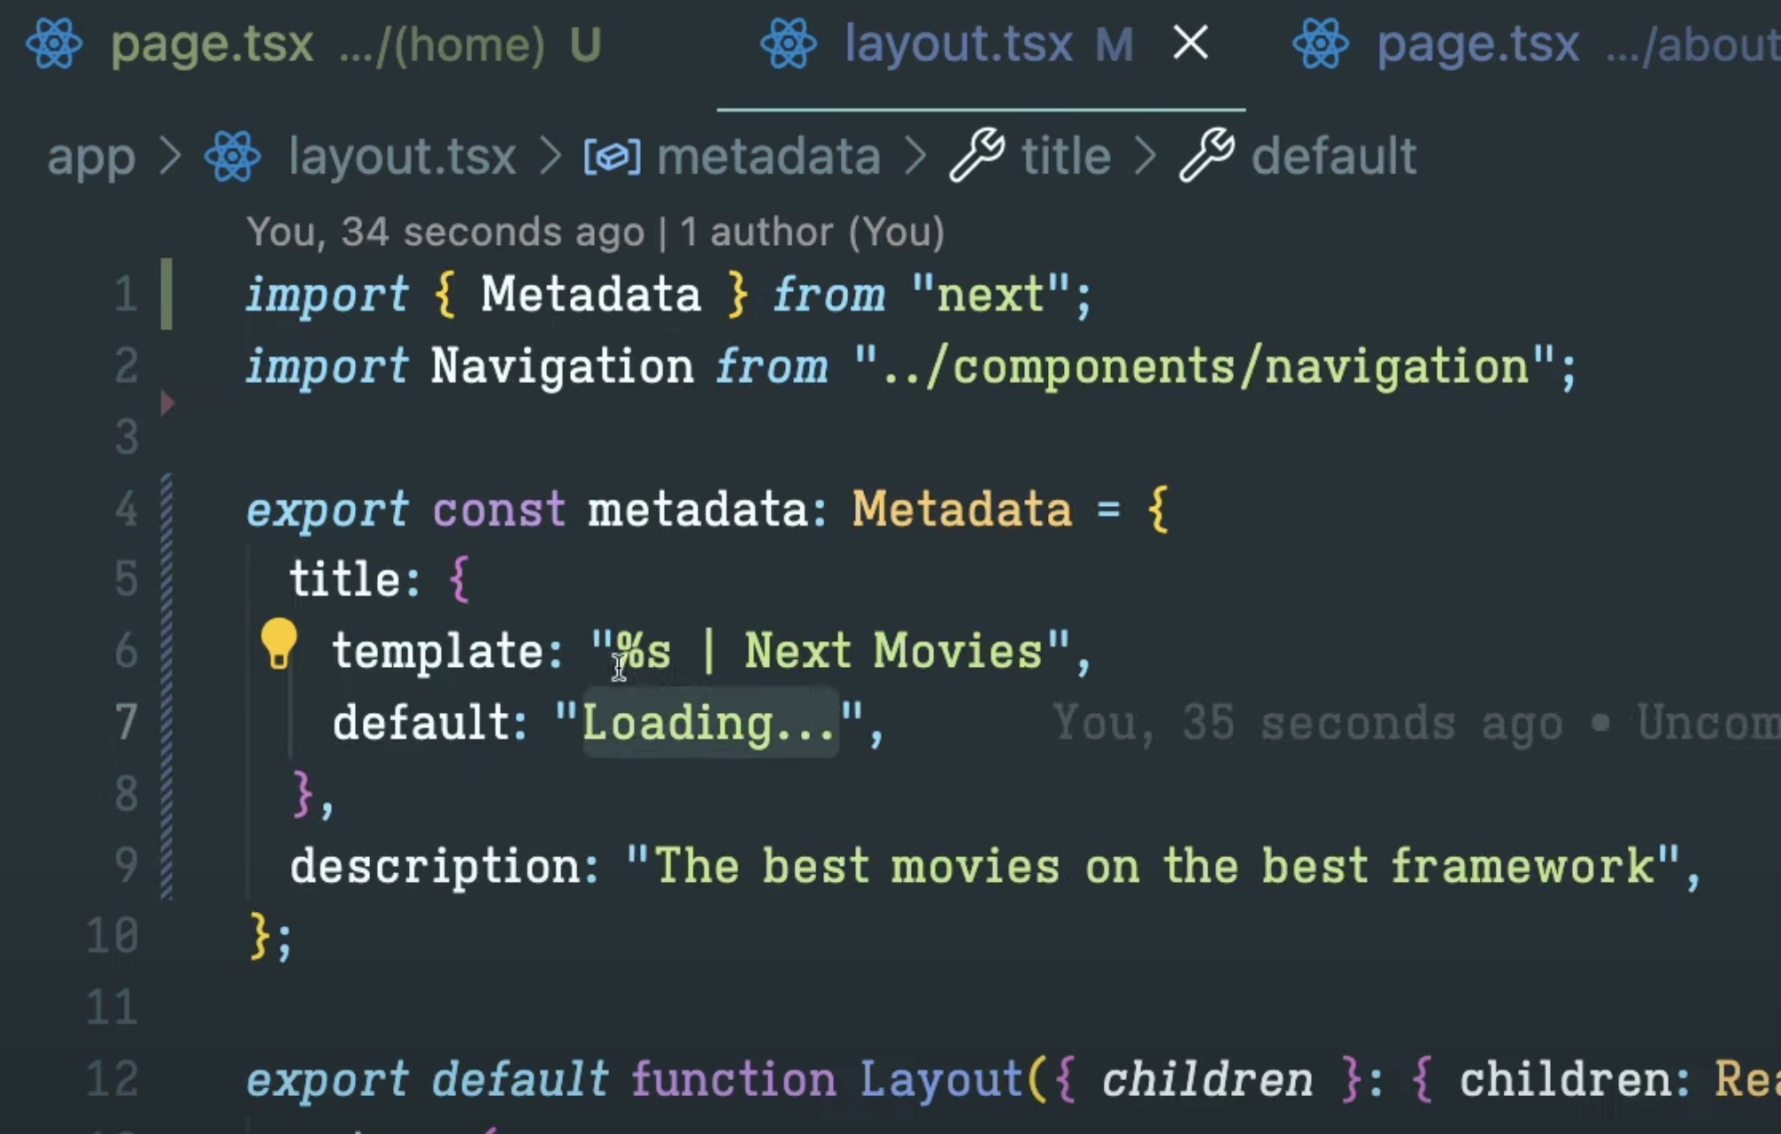Click the Navigation identifier on line 2
Viewport: 1781px width, 1134px height.
click(562, 366)
